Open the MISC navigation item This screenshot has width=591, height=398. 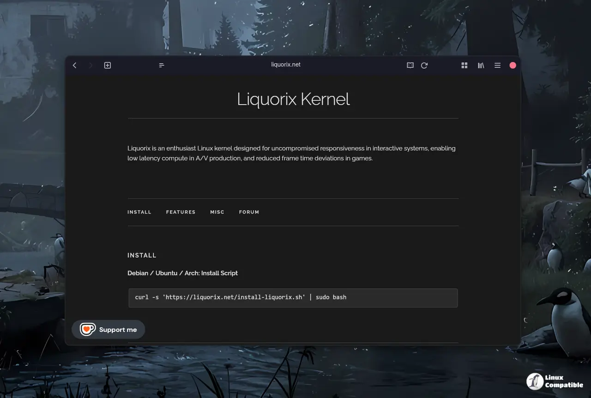(217, 212)
